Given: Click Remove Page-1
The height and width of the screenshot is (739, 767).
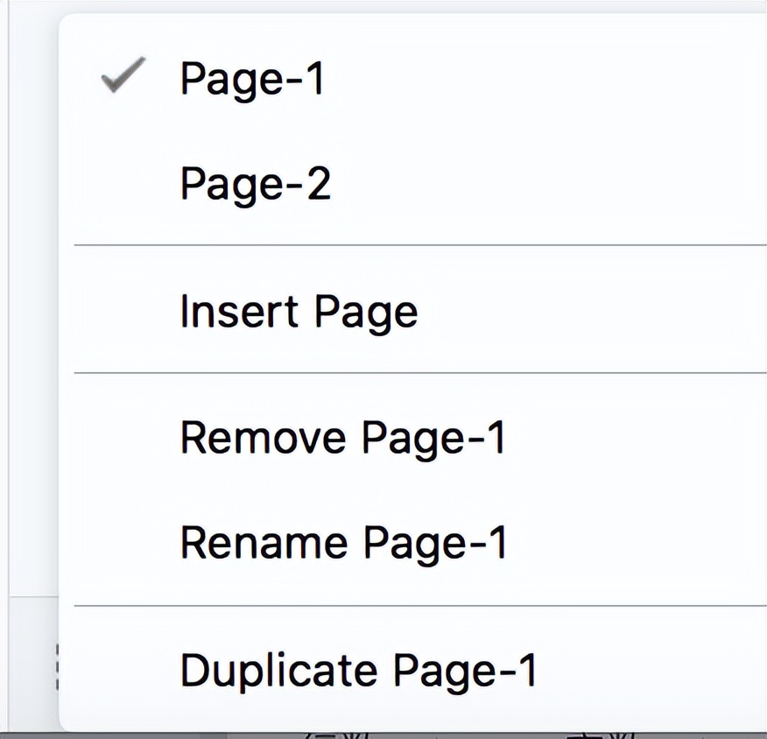Looking at the screenshot, I should pyautogui.click(x=343, y=437).
